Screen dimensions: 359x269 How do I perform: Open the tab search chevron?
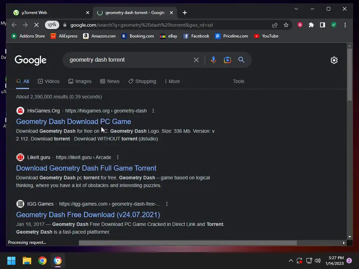click(x=296, y=9)
